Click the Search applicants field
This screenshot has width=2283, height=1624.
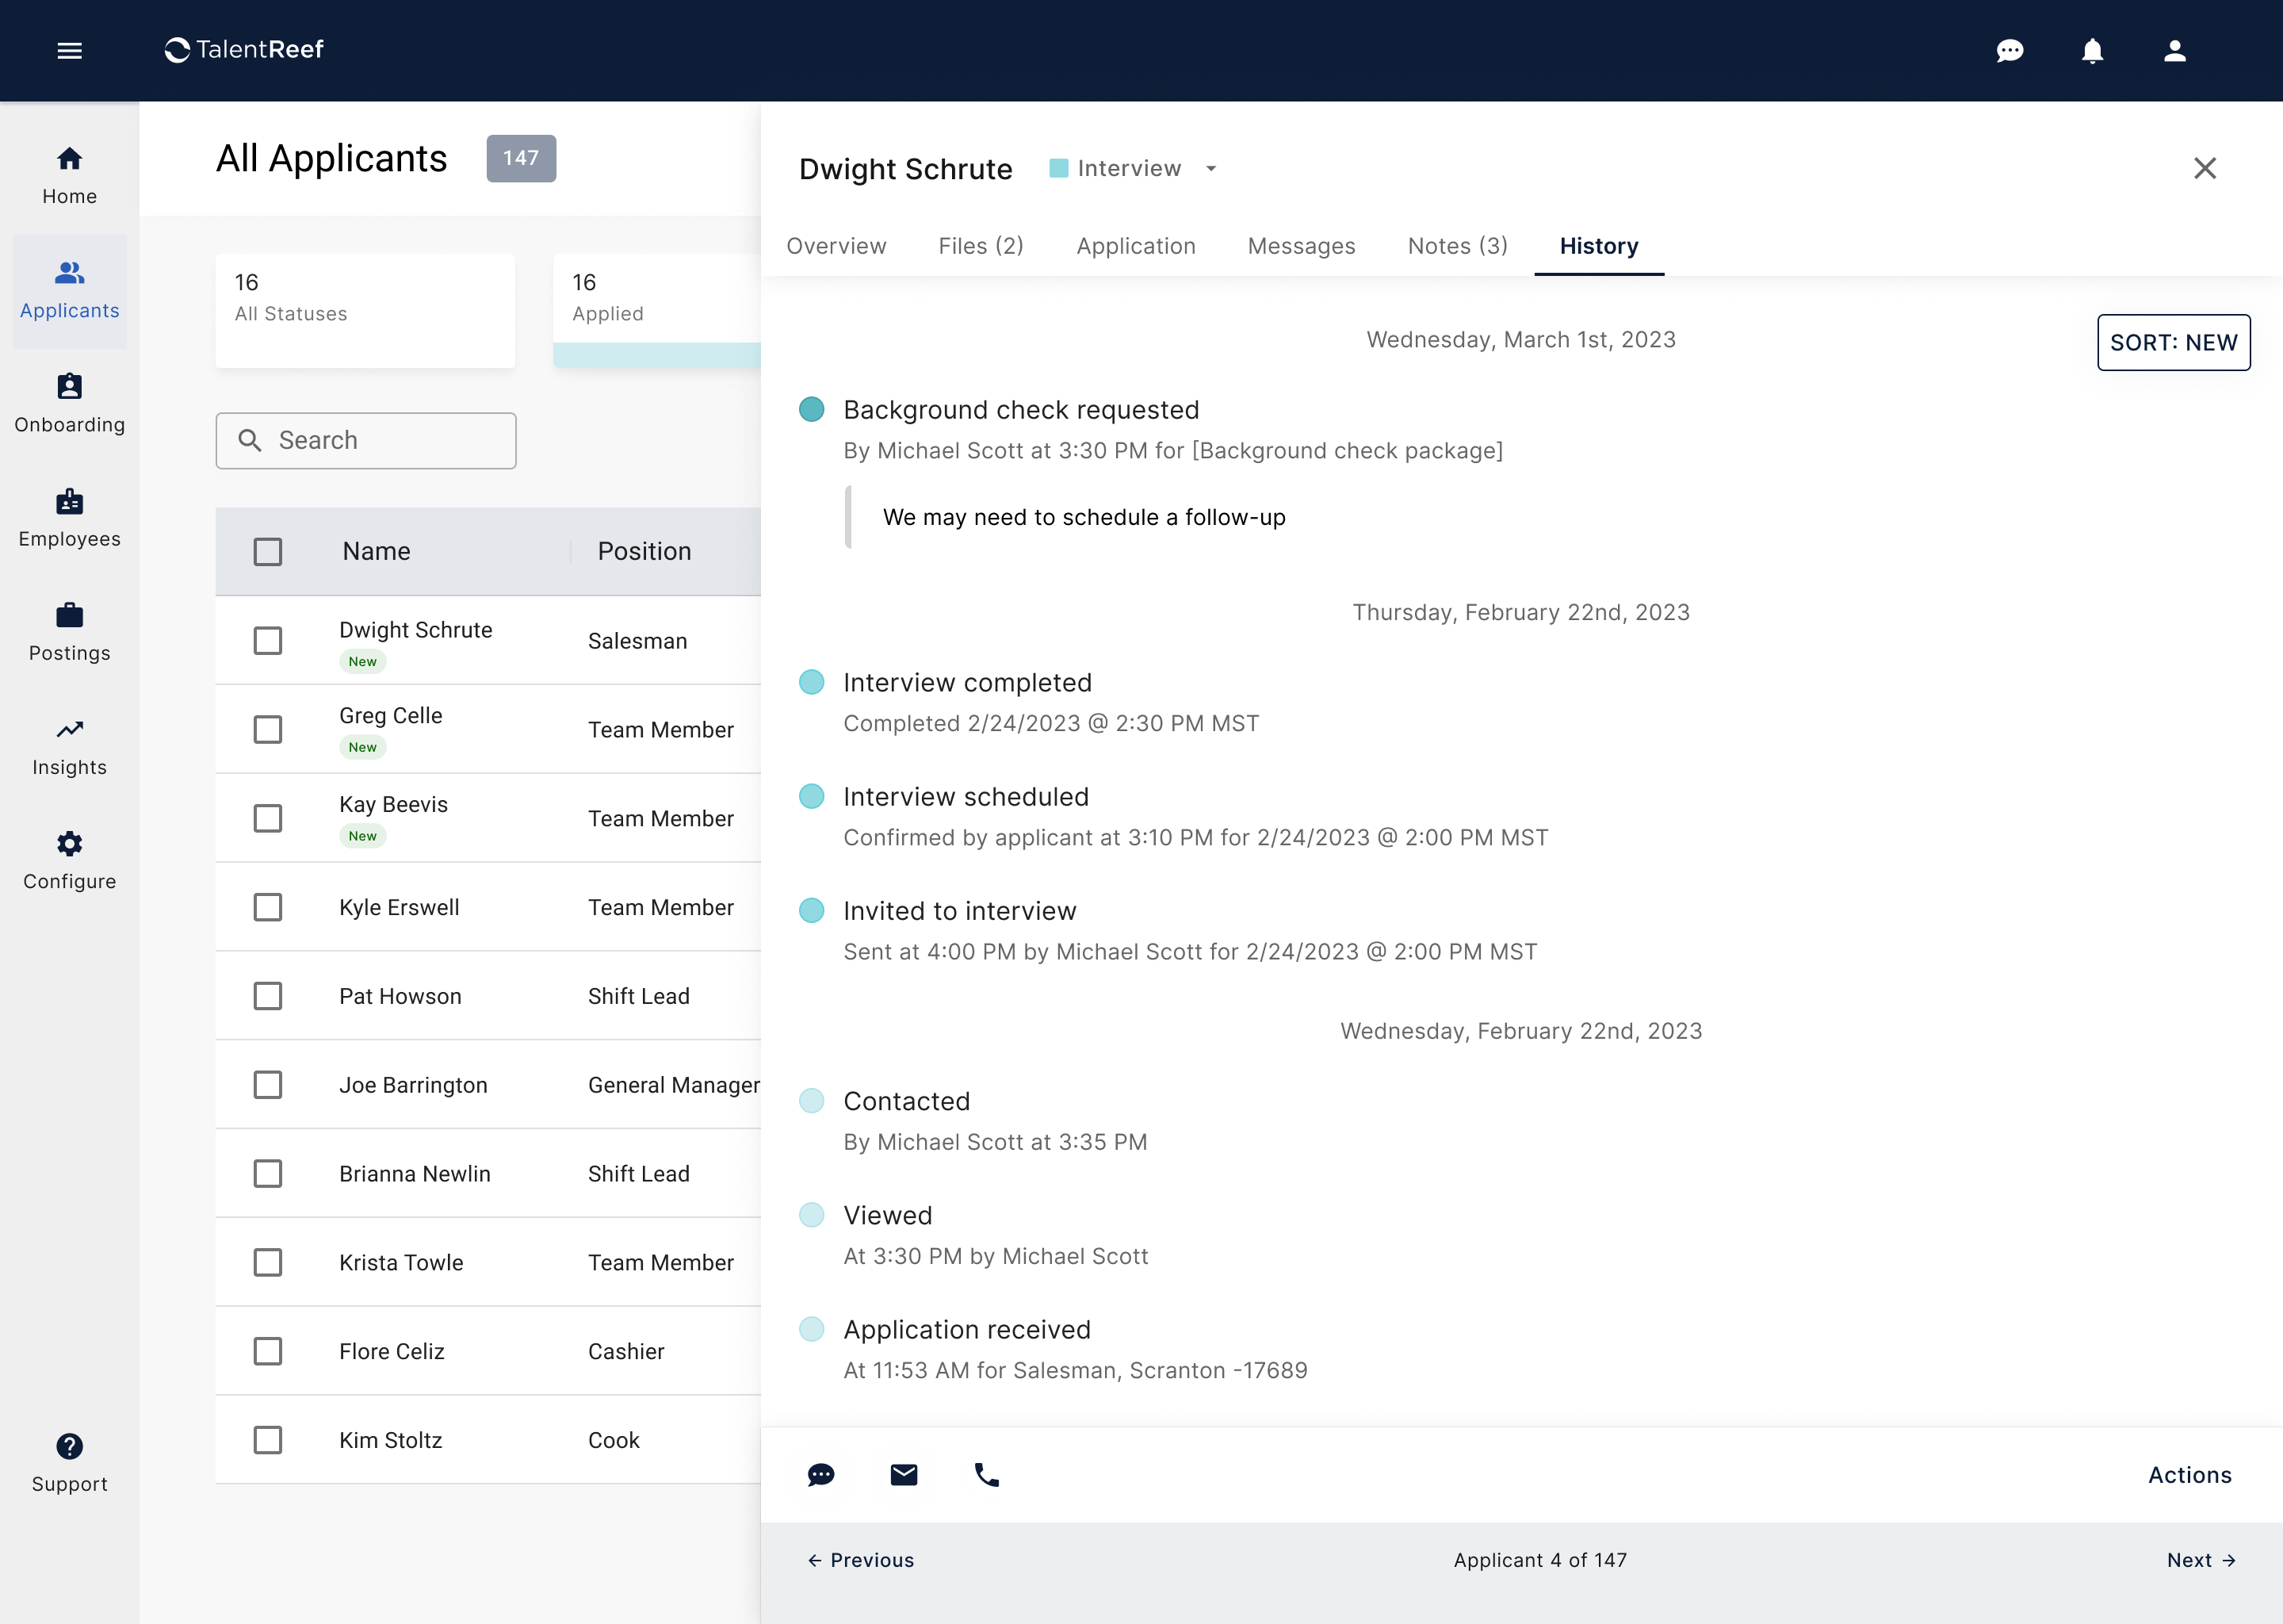(x=366, y=441)
